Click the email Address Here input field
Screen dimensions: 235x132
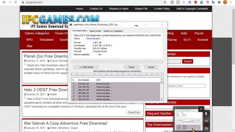click(x=186, y=86)
